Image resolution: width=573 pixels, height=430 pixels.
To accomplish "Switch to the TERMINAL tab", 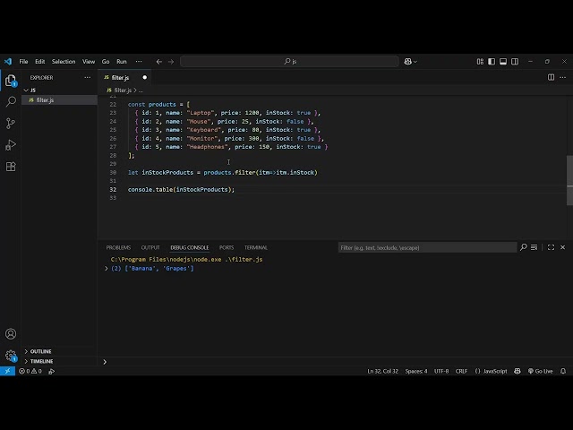I will (256, 247).
